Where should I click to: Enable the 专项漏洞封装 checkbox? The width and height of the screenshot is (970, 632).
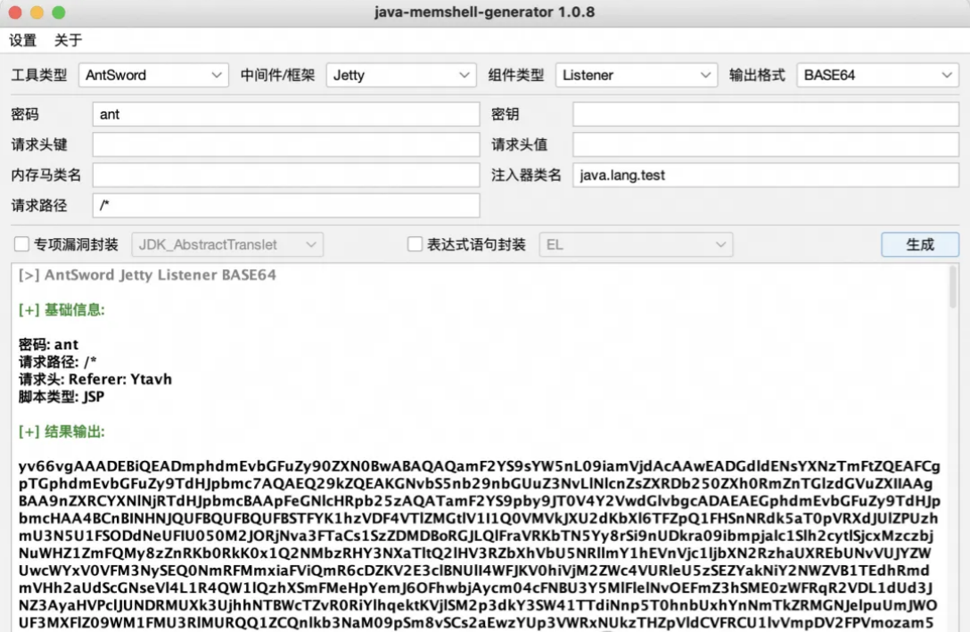(x=21, y=244)
